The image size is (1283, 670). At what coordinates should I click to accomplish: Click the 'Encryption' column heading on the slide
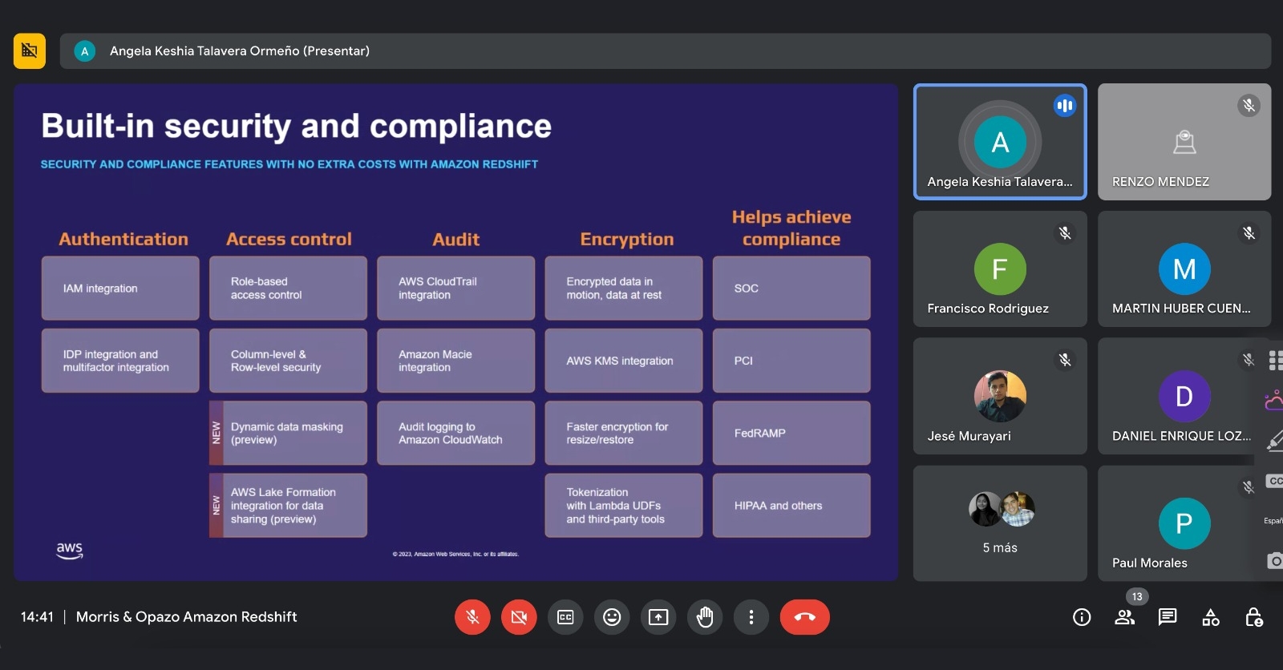[627, 239]
